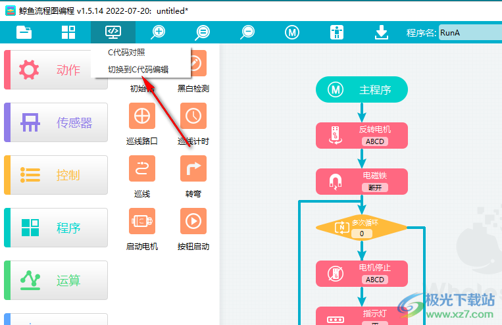The height and width of the screenshot is (325, 502).
Task: Click the open file folder icon
Action: click(x=24, y=32)
